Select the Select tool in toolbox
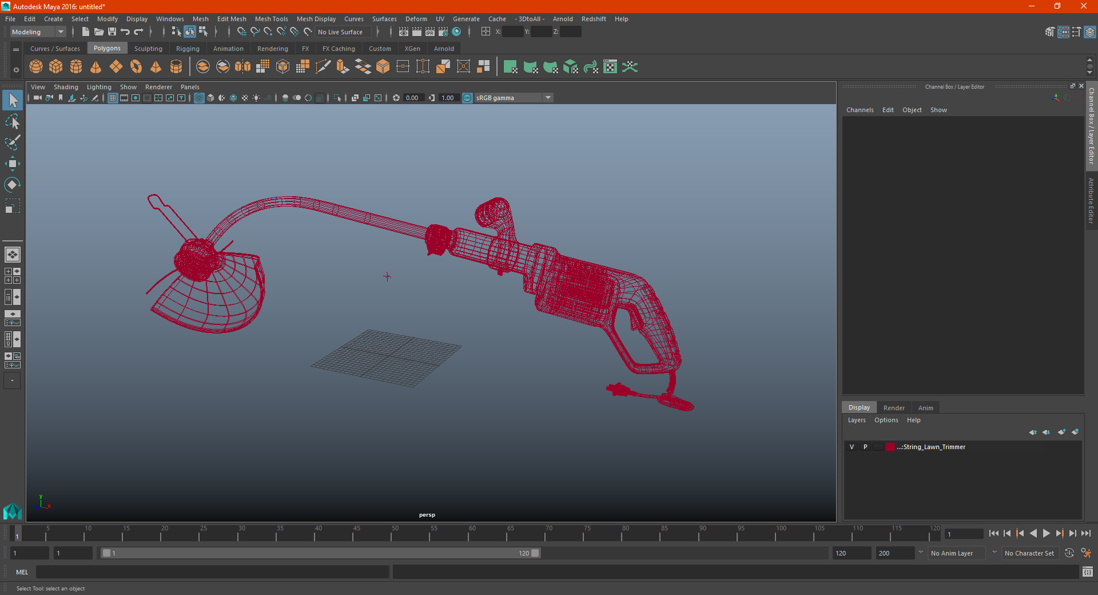Image resolution: width=1098 pixels, height=595 pixels. click(x=13, y=101)
